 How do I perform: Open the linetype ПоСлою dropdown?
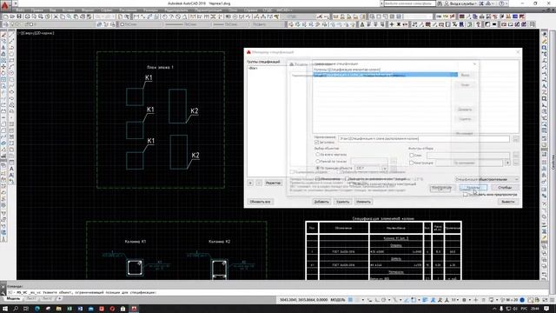188,24
